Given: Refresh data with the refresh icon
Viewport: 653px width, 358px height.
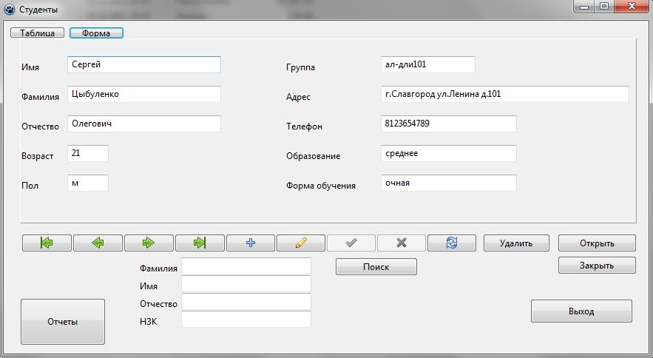Looking at the screenshot, I should 452,243.
